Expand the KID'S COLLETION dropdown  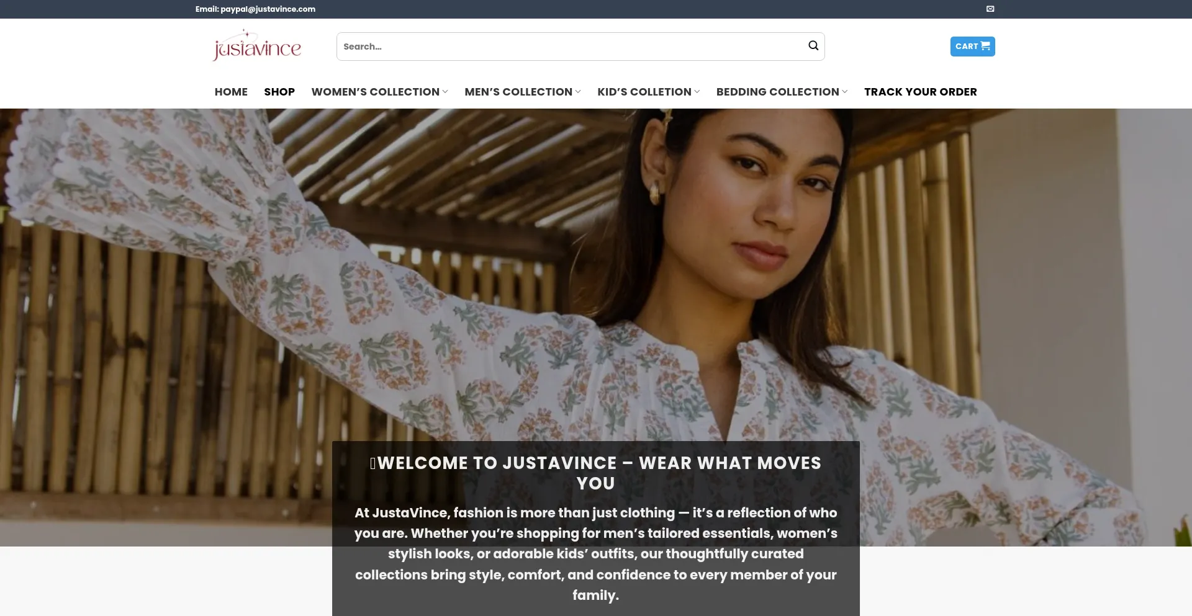pyautogui.click(x=644, y=92)
